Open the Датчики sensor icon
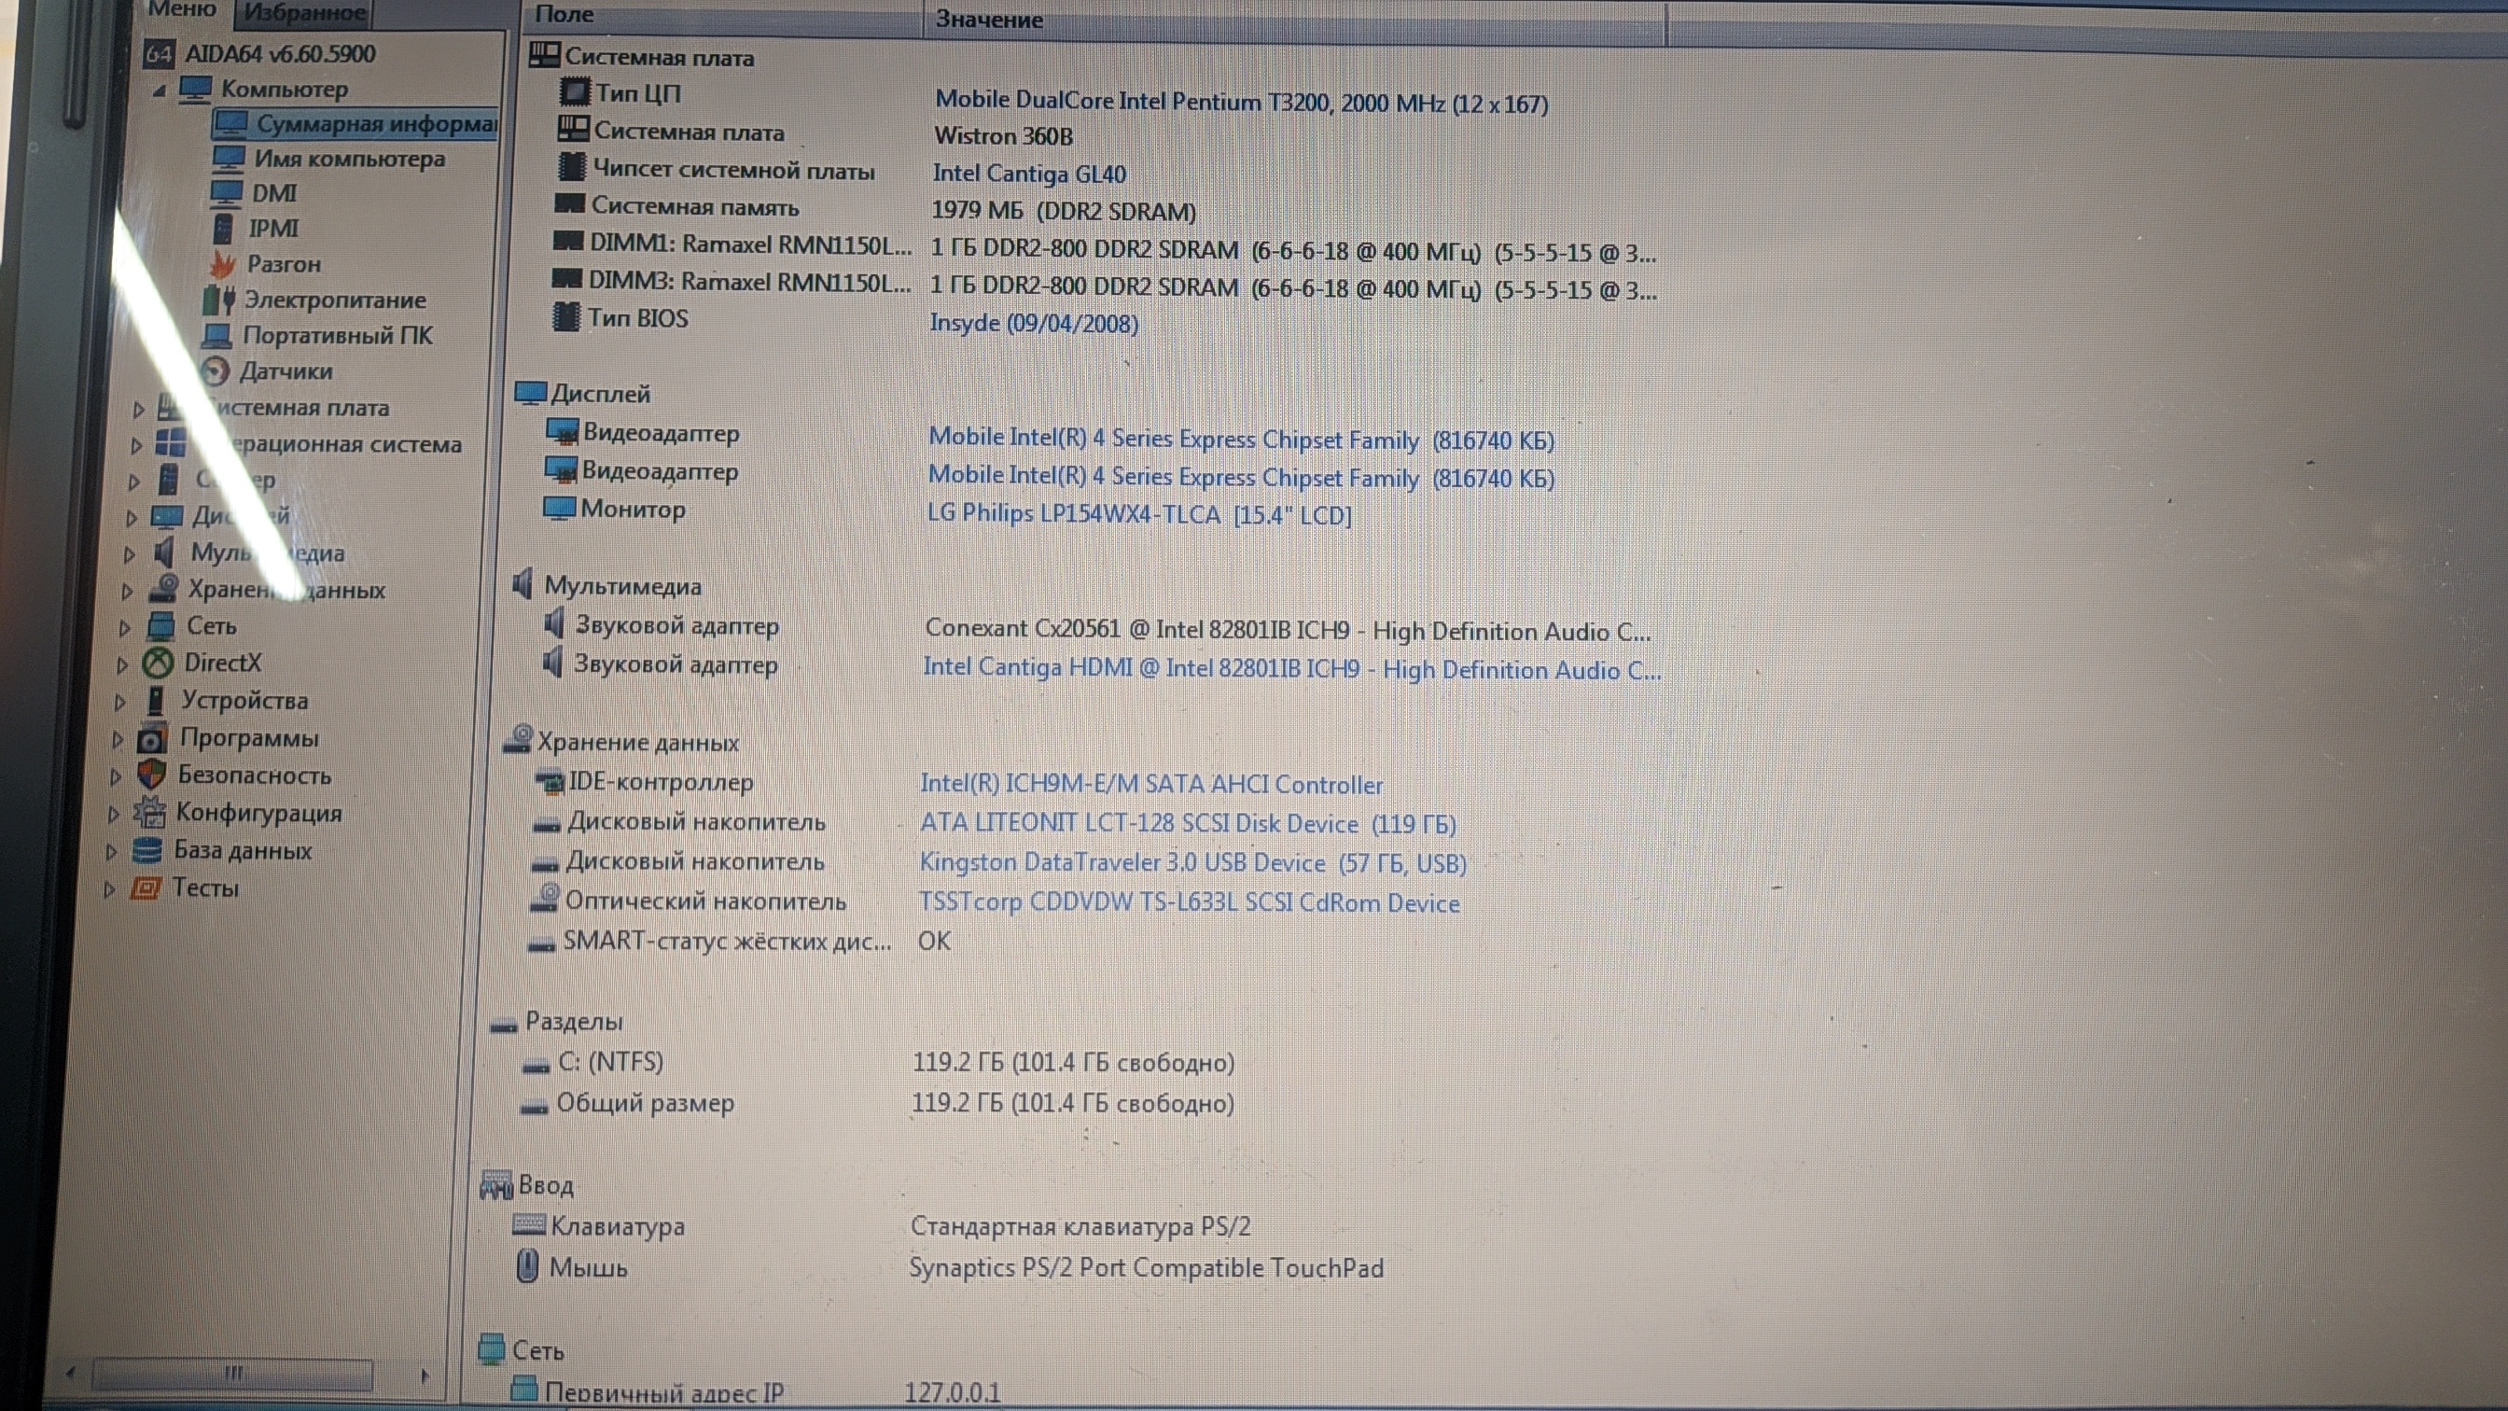The height and width of the screenshot is (1411, 2508). [x=215, y=371]
